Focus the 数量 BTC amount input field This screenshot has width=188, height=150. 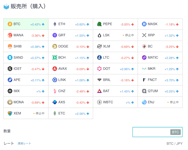[157, 132]
